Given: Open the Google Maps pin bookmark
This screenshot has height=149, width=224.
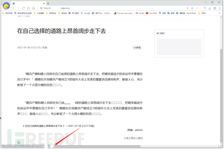Looking at the screenshot, I should pos(162,13).
